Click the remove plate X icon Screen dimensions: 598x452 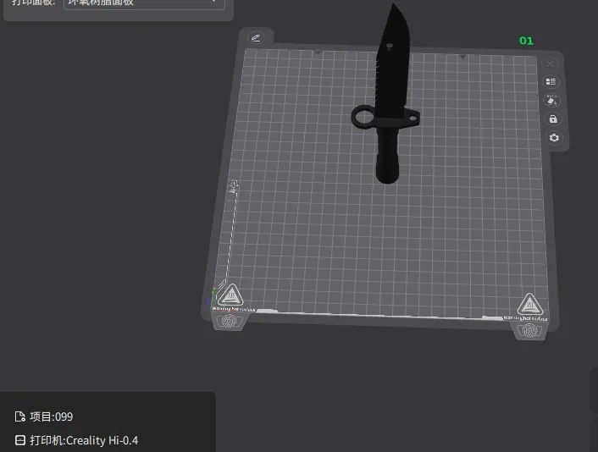coord(550,63)
